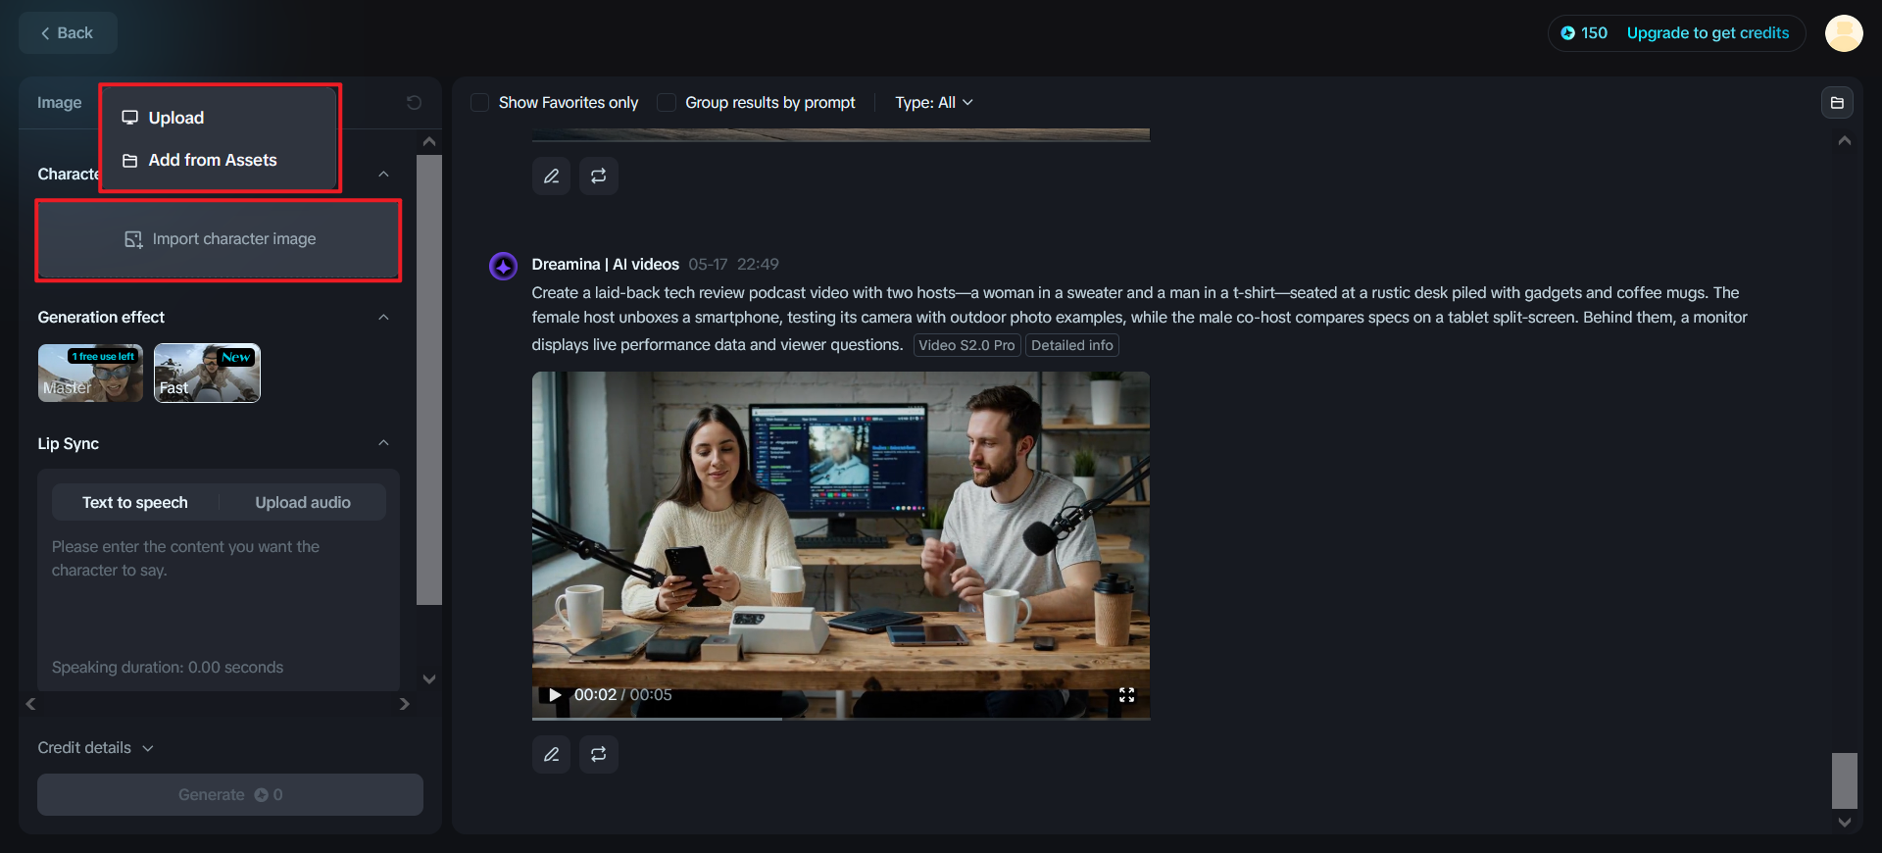Open the video in fullscreen

[1127, 695]
